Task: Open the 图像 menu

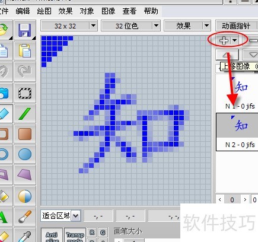Action: click(108, 11)
